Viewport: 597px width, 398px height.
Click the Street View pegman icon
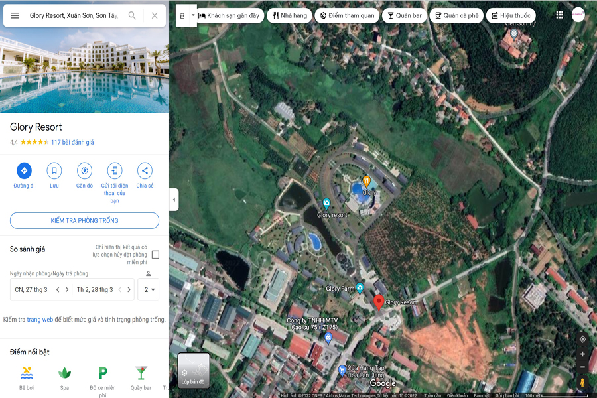[x=582, y=383]
